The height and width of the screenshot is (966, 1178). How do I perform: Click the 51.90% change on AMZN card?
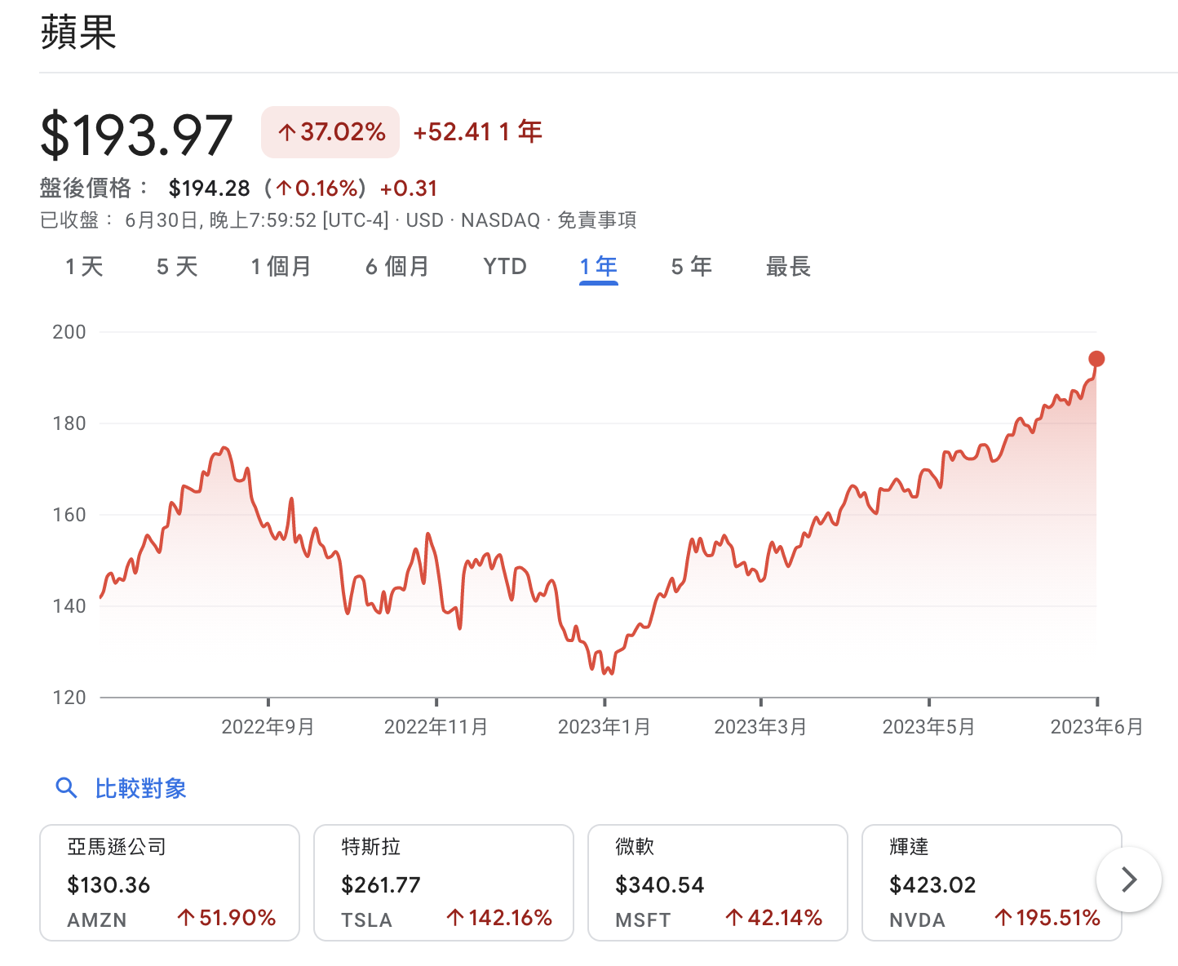click(227, 919)
